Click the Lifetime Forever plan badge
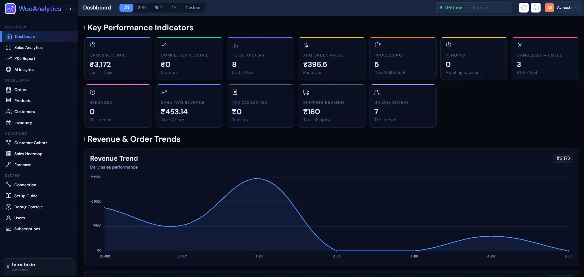The width and height of the screenshot is (584, 277). click(474, 8)
